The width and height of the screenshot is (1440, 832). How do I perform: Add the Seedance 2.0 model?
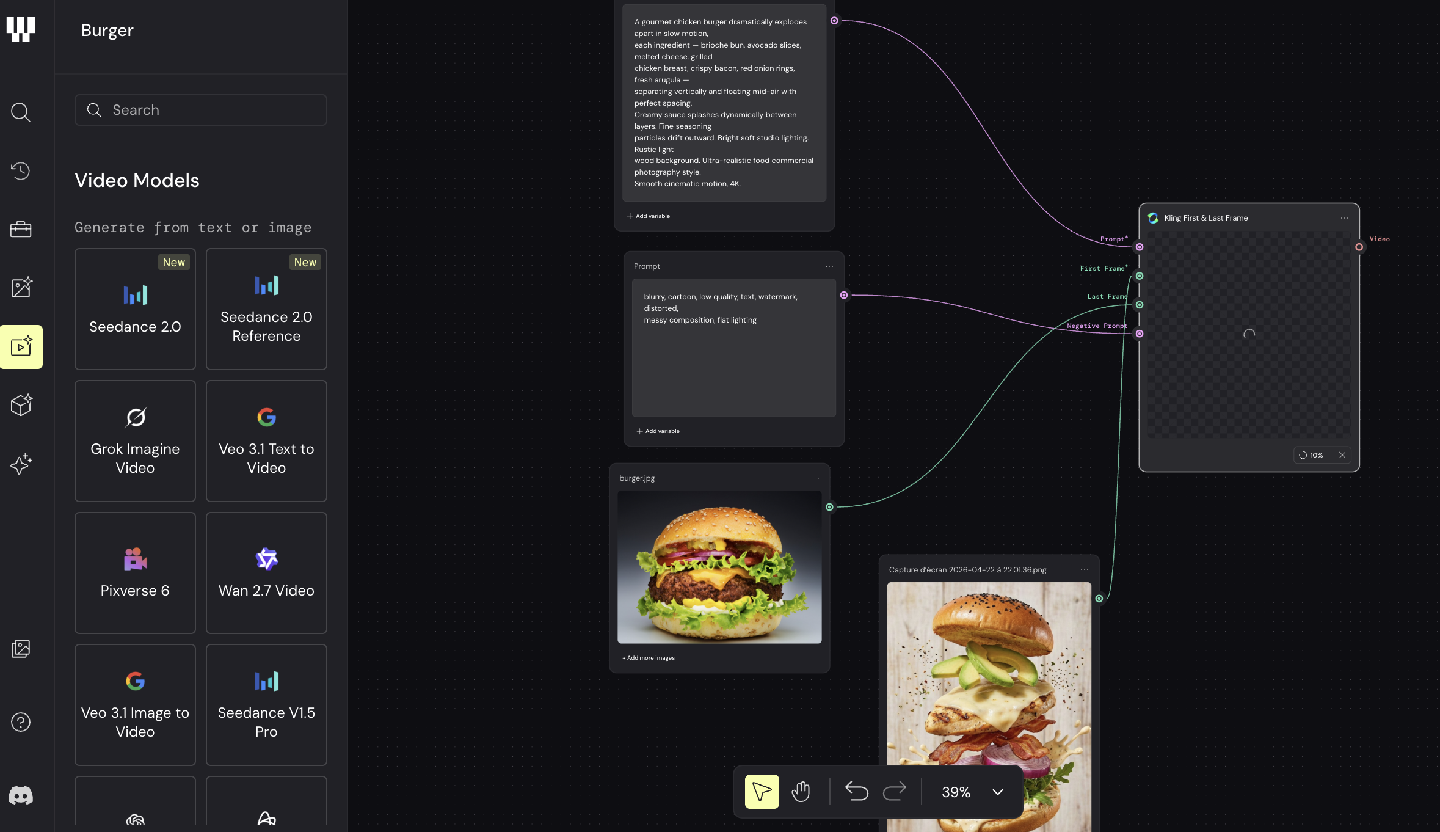point(135,309)
